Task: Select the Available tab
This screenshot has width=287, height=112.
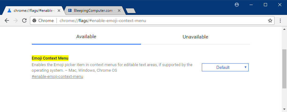Action: tap(86, 37)
